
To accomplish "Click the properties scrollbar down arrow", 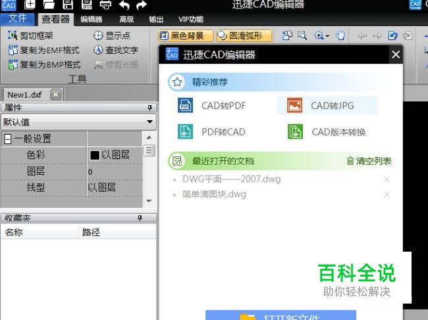I will pos(149,201).
